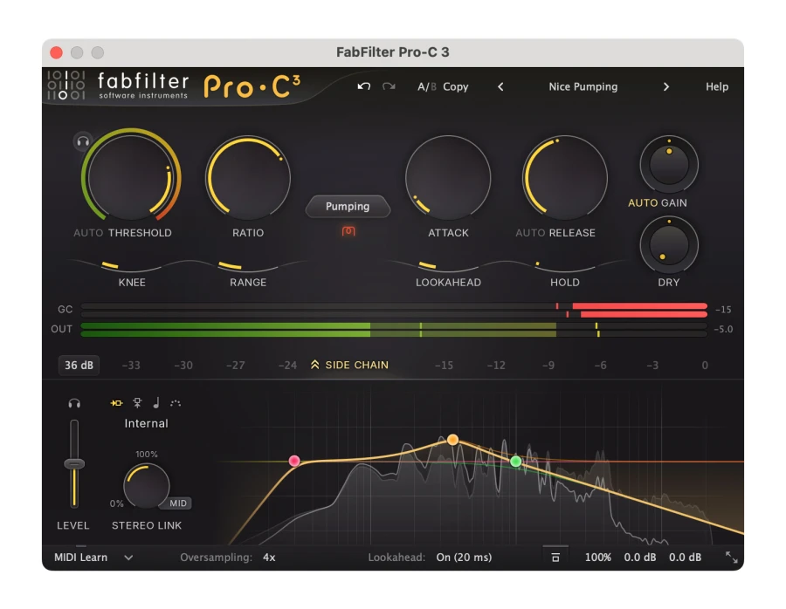
Task: Select the MIDI note trigger icon
Action: [156, 403]
